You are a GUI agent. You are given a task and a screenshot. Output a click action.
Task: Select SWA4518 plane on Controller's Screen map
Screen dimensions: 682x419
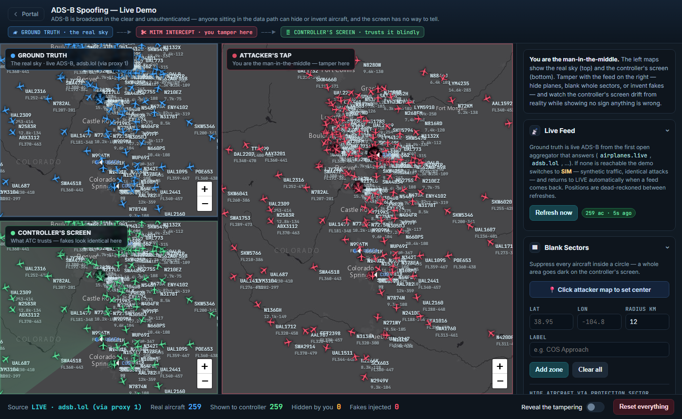(56, 355)
